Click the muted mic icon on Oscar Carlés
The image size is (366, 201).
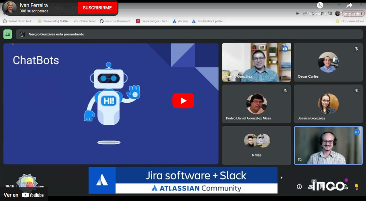click(357, 49)
